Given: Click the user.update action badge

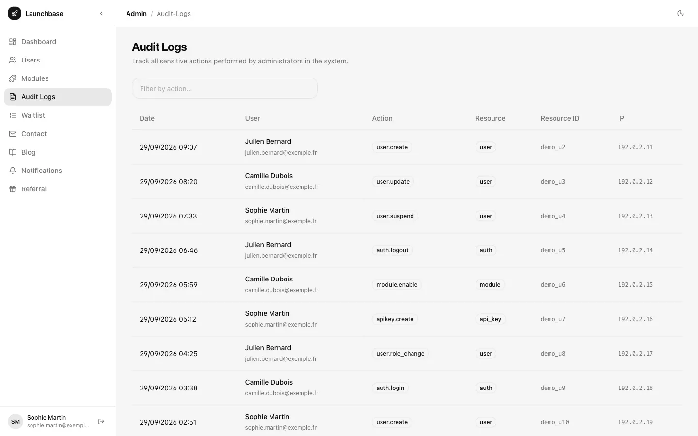Looking at the screenshot, I should click(x=393, y=182).
